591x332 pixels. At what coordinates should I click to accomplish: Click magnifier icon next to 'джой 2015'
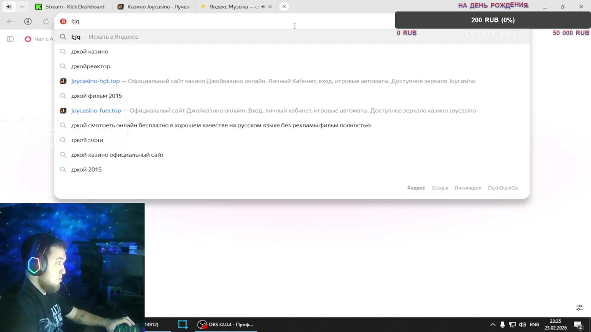tap(63, 170)
